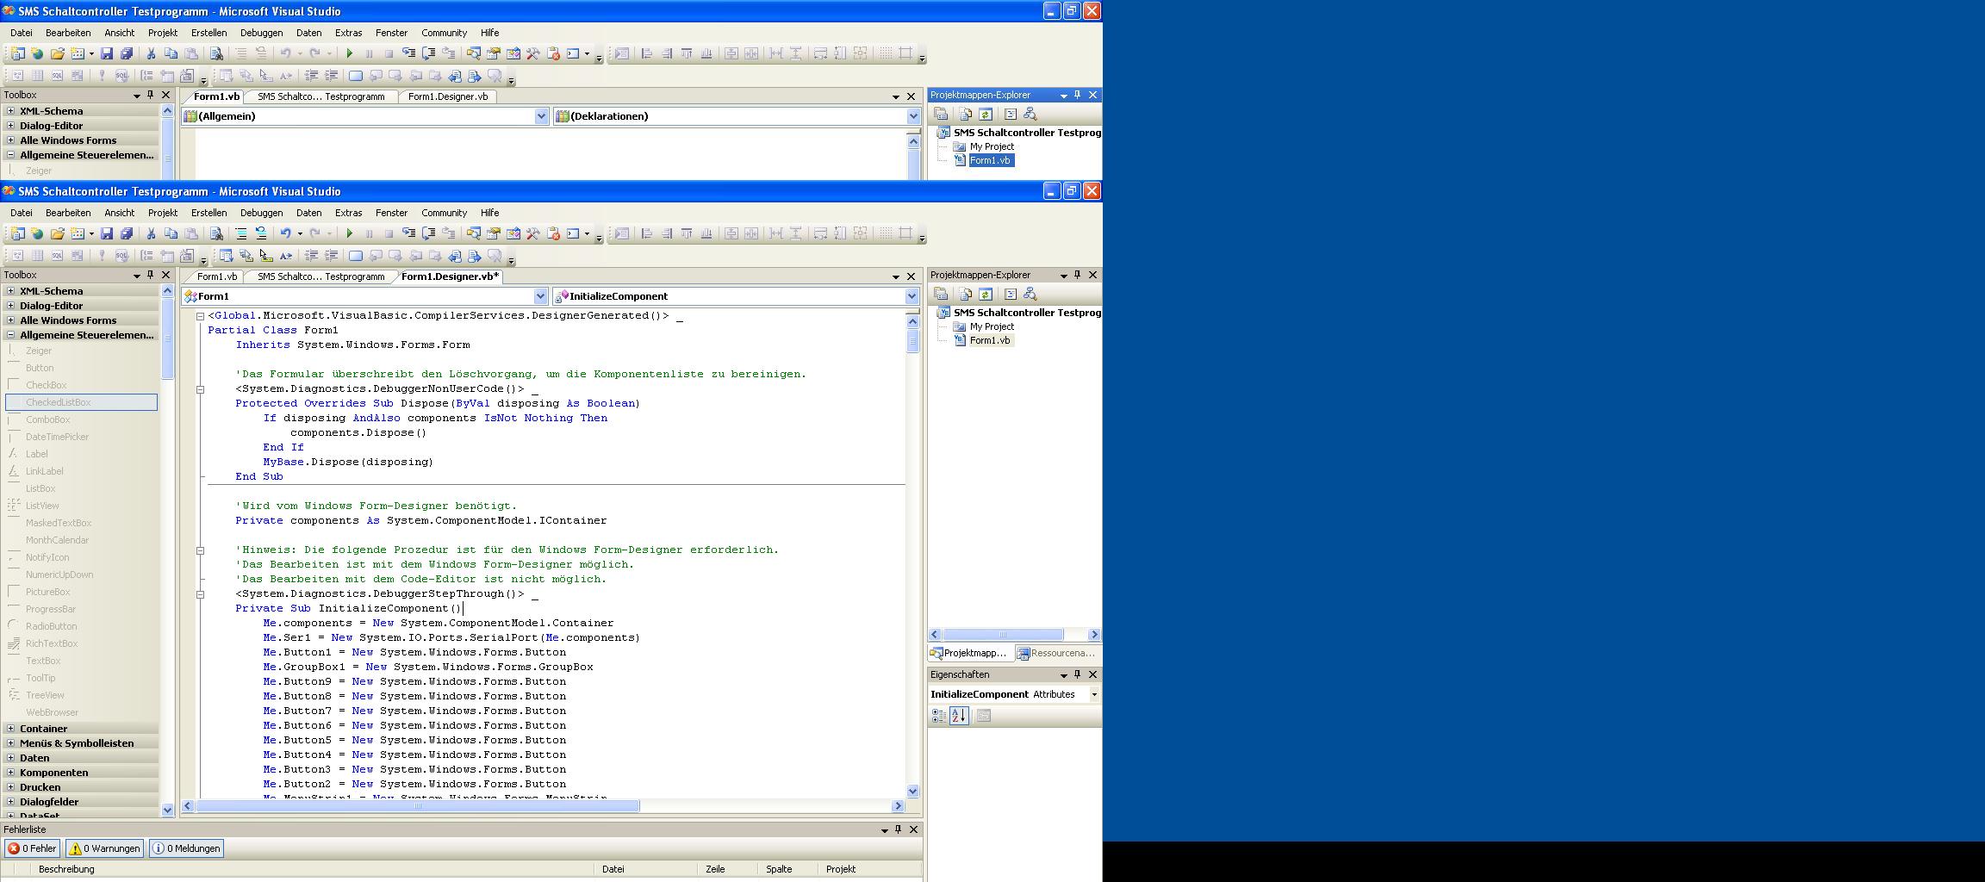Image resolution: width=1985 pixels, height=882 pixels.
Task: Toggle the 0 Meldungen messages filter
Action: tap(186, 848)
